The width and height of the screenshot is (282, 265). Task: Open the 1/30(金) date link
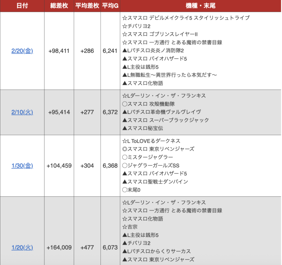pos(22,166)
